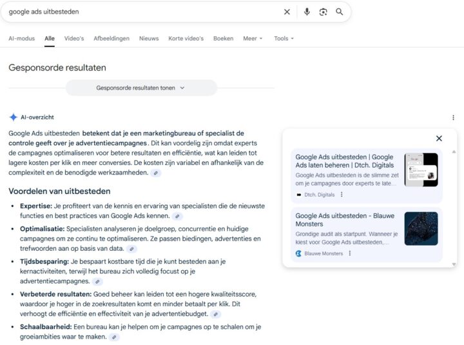Open the Meer dropdown menu
The image size is (464, 345).
click(253, 39)
